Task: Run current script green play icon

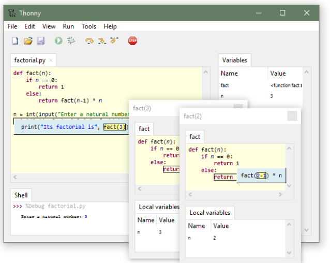Action: tap(58, 40)
